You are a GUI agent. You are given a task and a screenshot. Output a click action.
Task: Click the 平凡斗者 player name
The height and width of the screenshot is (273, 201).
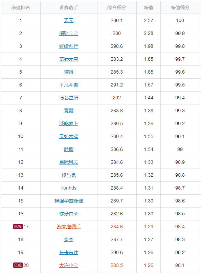click(69, 85)
